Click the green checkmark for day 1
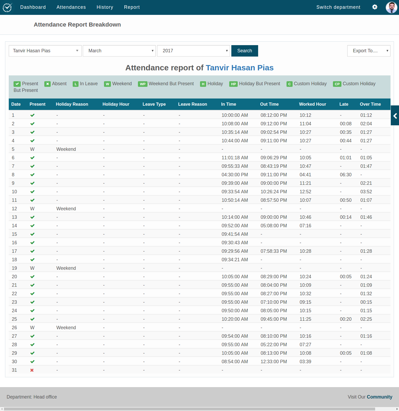 click(32, 115)
